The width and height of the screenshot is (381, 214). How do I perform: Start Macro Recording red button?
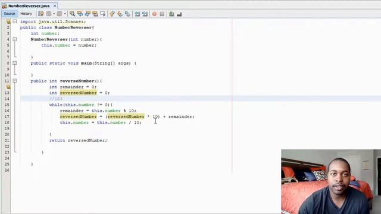coord(154,14)
